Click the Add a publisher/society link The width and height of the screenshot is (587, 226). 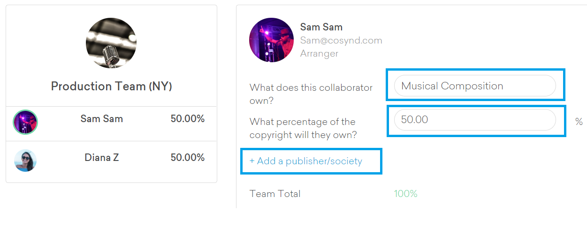pos(306,161)
